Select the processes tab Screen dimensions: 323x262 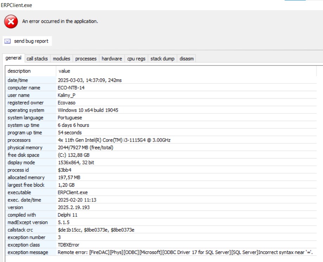pyautogui.click(x=86, y=58)
